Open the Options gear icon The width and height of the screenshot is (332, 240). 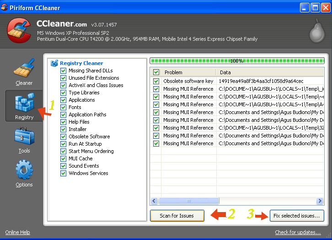(x=24, y=170)
